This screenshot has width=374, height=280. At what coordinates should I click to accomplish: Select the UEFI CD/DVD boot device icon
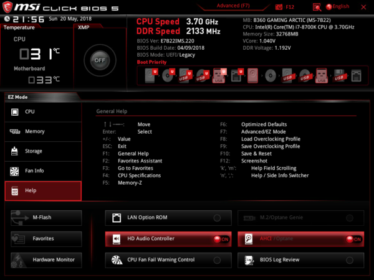168,76
